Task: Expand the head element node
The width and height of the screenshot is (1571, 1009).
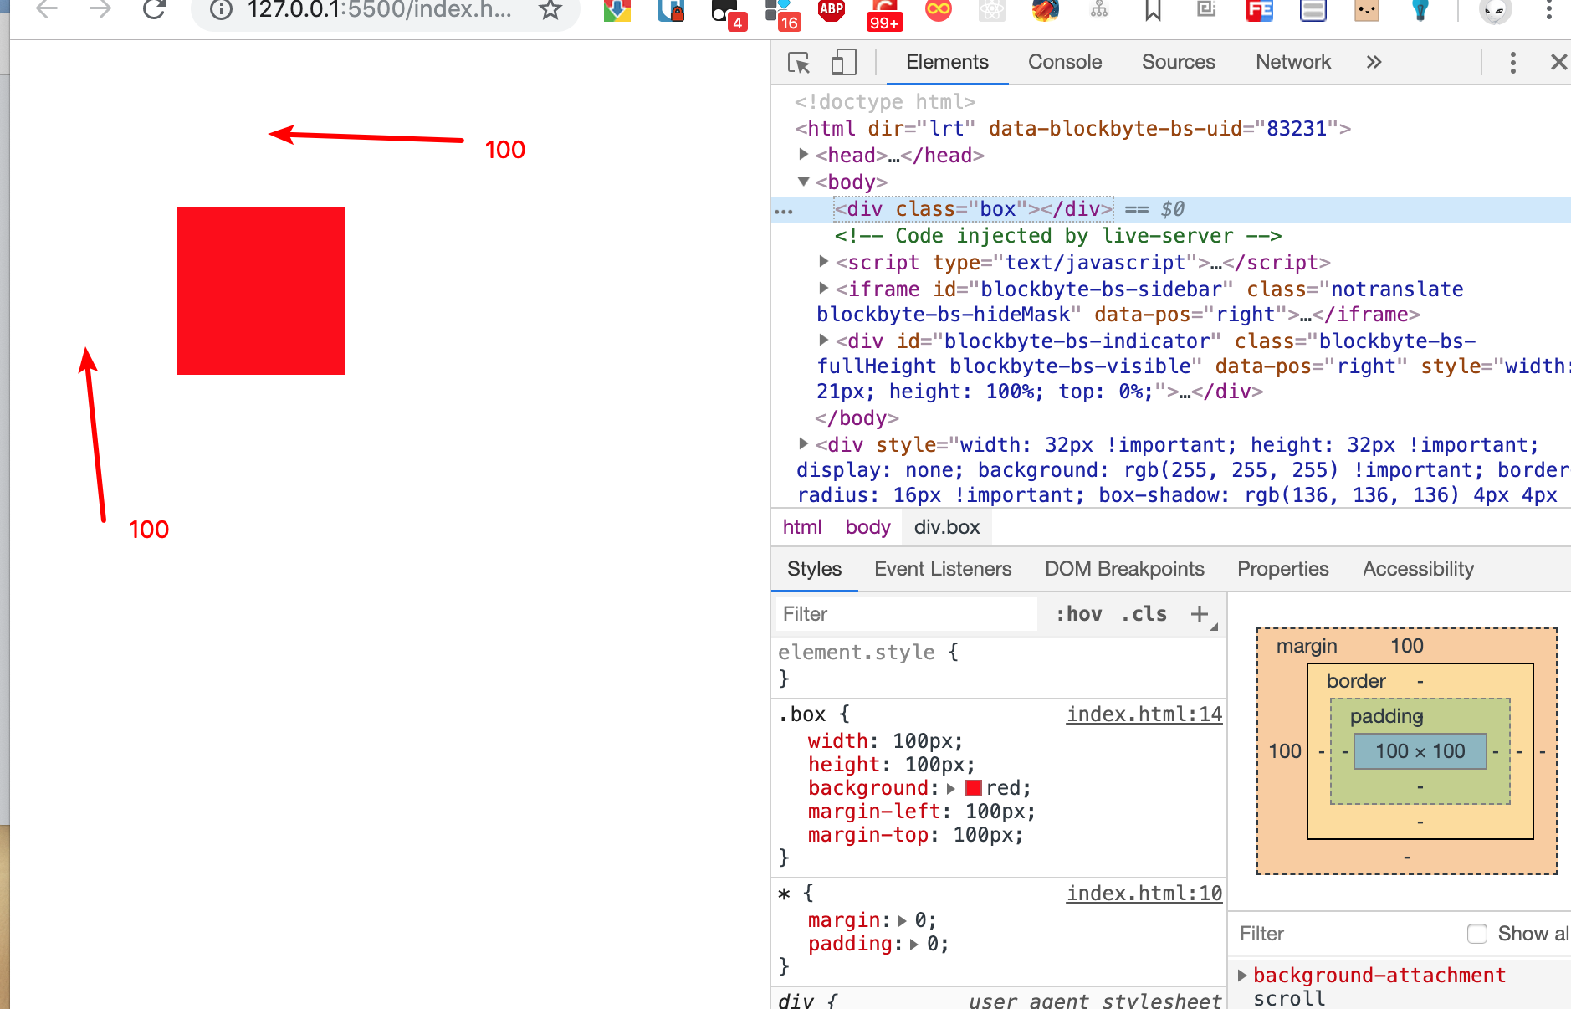Action: coord(804,154)
